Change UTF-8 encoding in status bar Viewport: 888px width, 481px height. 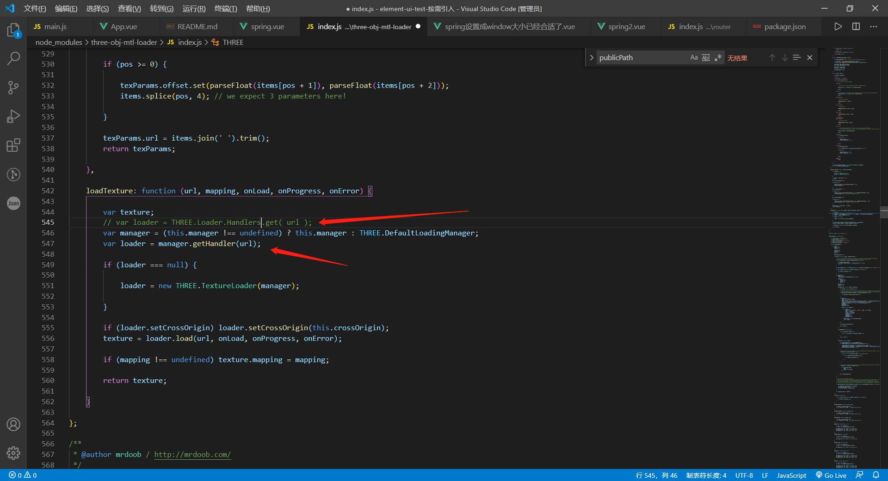744,475
